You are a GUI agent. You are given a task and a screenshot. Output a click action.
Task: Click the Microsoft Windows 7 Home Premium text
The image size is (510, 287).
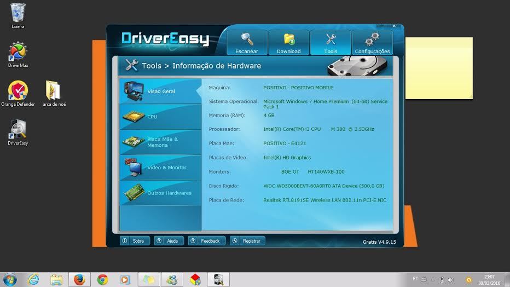(x=325, y=104)
